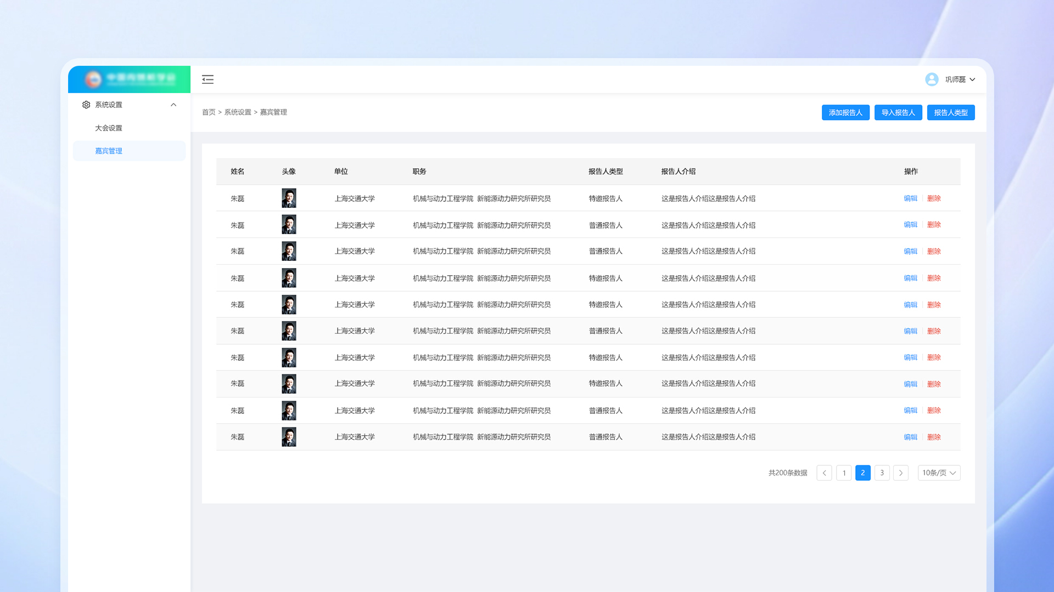The image size is (1054, 592).
Task: Select page 2 in pagination
Action: 863,473
